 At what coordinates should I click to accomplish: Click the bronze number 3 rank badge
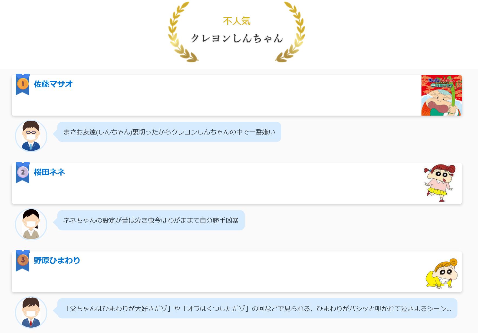23,260
